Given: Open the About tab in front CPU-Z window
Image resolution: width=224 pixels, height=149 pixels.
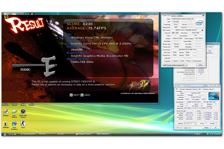Looking at the screenshot, I should point(211,89).
